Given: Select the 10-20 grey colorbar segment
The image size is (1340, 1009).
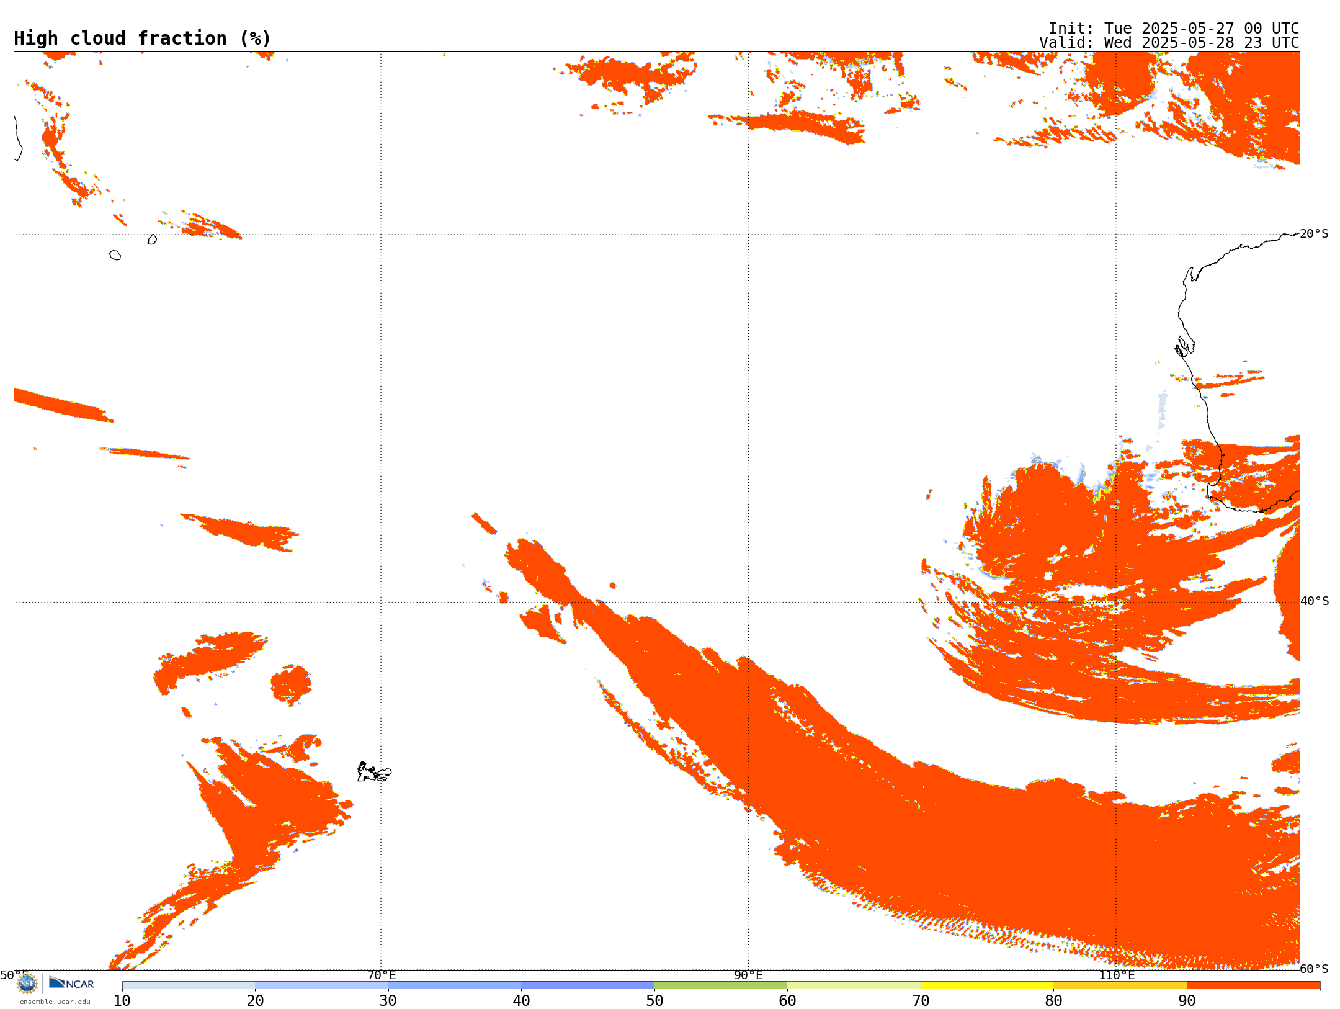Looking at the screenshot, I should [x=189, y=985].
